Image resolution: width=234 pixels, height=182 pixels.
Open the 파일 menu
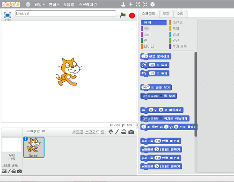click(39, 5)
